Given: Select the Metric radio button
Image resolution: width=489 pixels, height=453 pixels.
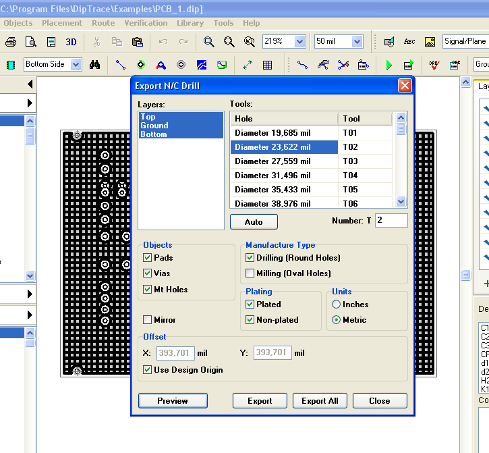Looking at the screenshot, I should pyautogui.click(x=336, y=320).
